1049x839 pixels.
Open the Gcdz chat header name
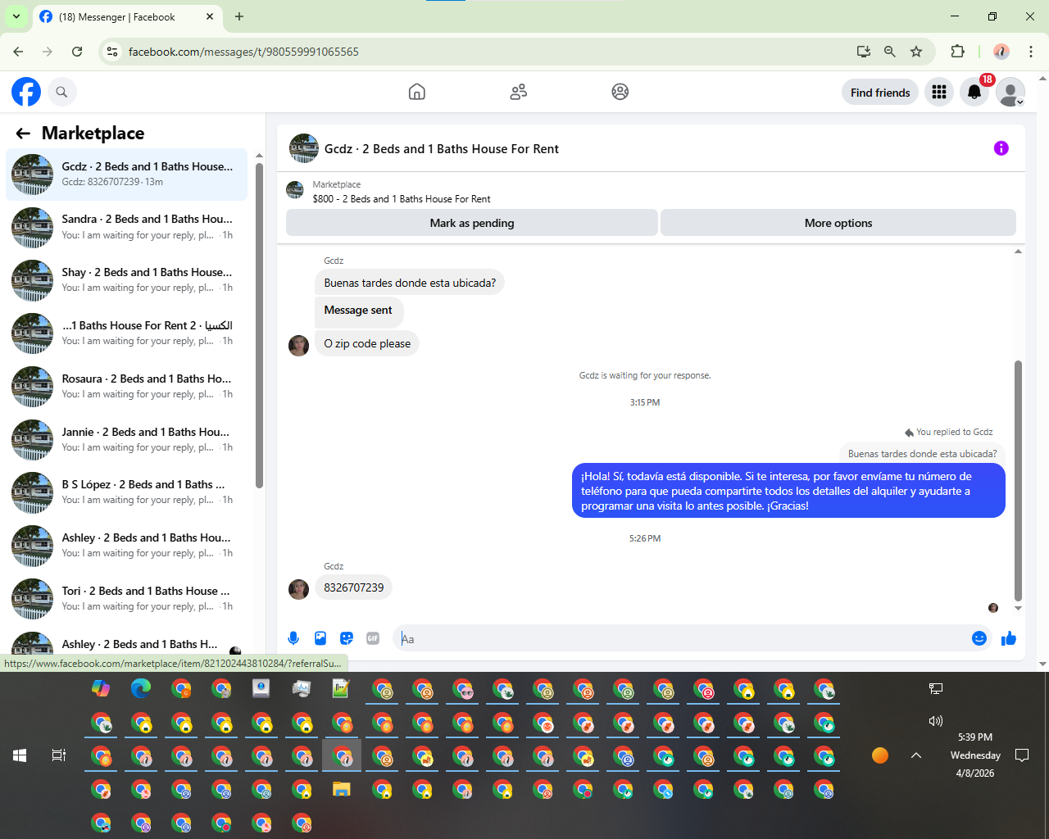[442, 149]
